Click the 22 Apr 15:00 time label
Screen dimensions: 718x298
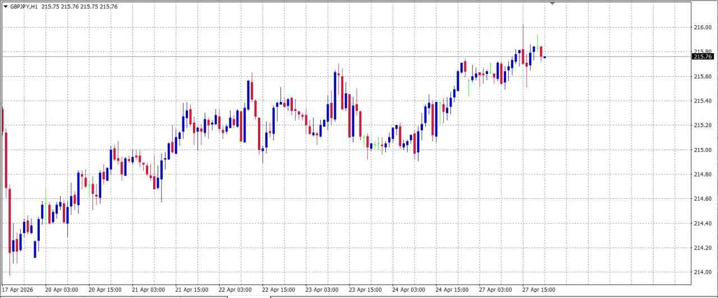279,290
